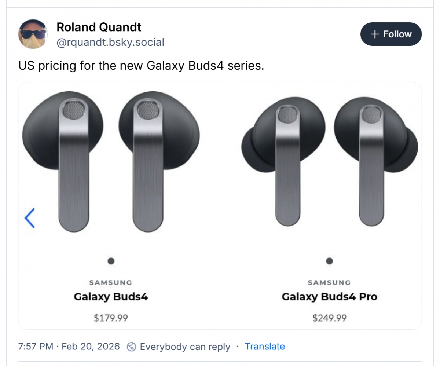Screen dimensions: 440x366
Task: Click the Galaxy Buds4 product title
Action: pos(111,297)
